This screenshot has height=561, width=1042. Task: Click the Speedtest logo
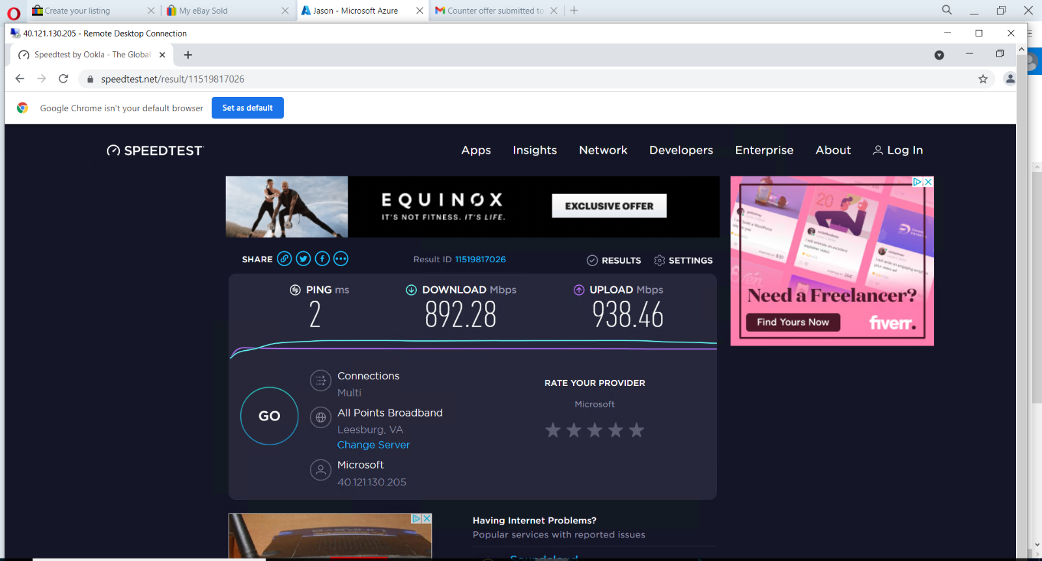[x=155, y=150]
